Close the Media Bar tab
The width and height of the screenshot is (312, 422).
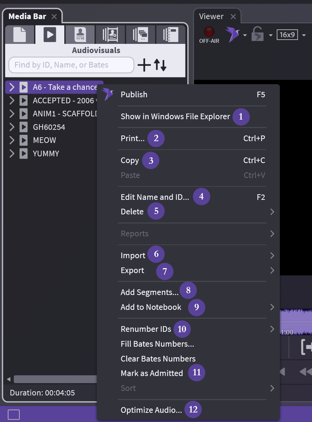click(54, 16)
